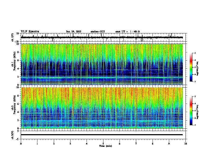Click time axis tick label "7"
209x161 pixels.
pos(136,144)
